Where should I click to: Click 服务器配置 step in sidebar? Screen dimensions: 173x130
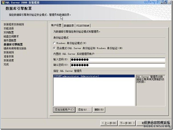10,40
